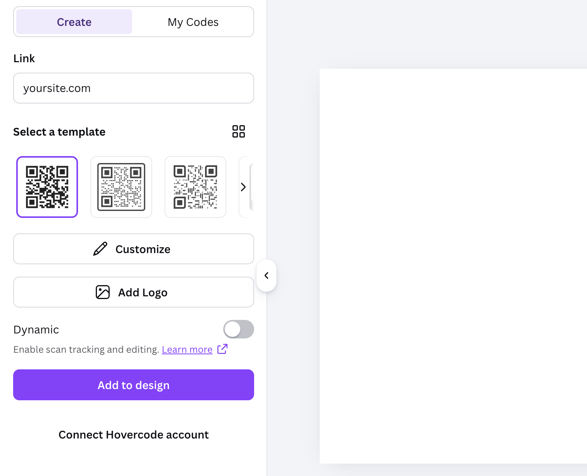Choose the dotted framed QR template

121,187
